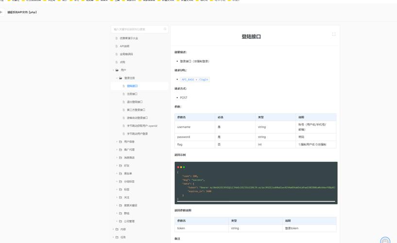Viewport: 397px width, 243px height.
Task: Collapse the 用户 folder arrow
Action: coord(113,70)
